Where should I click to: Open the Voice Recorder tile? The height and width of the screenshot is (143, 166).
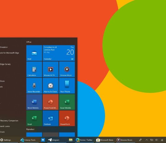point(34,86)
